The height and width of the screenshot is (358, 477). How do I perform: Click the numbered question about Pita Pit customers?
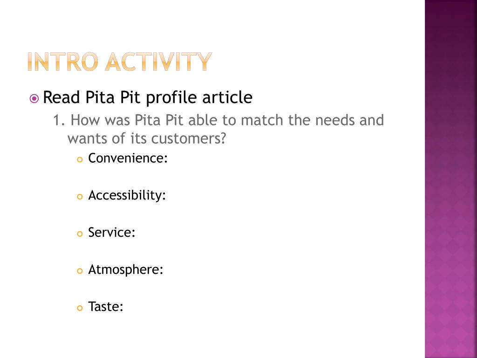[218, 129]
